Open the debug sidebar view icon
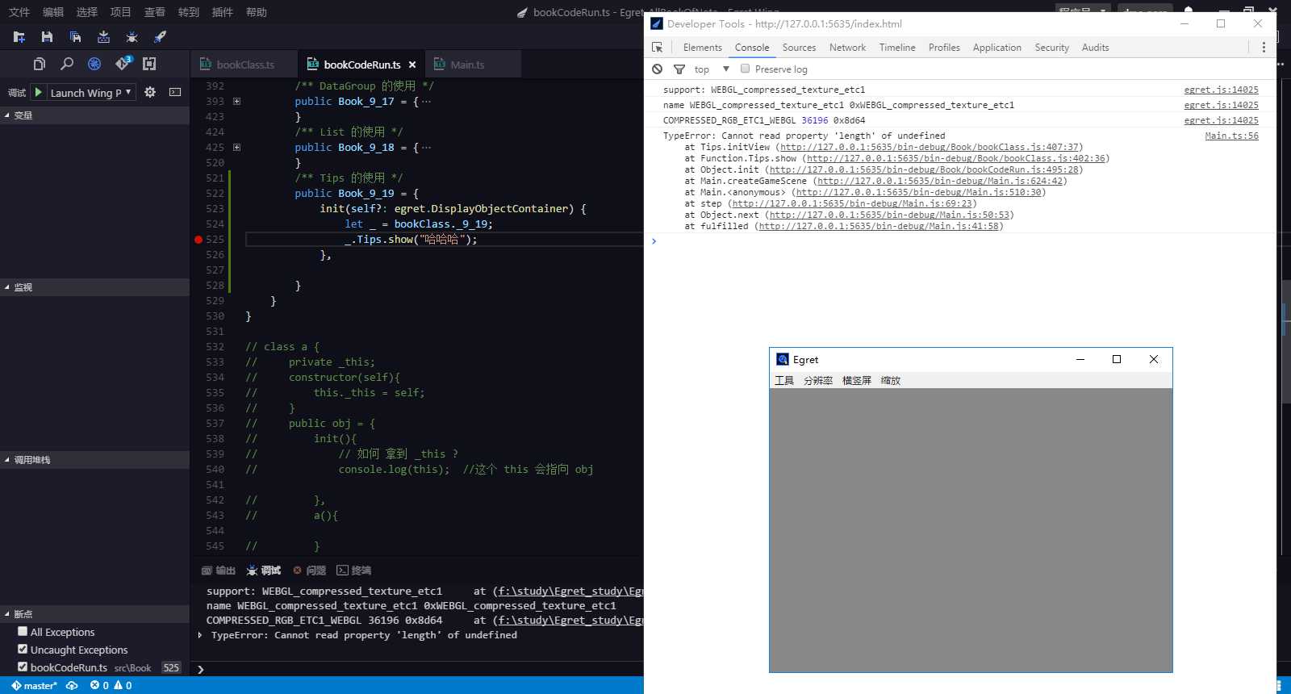1291x694 pixels. click(94, 64)
